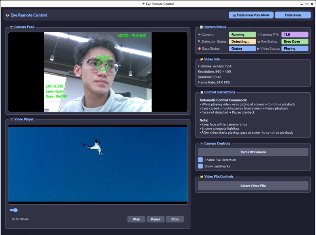Open the Select Video File chooser
The height and width of the screenshot is (235, 316).
click(x=253, y=186)
